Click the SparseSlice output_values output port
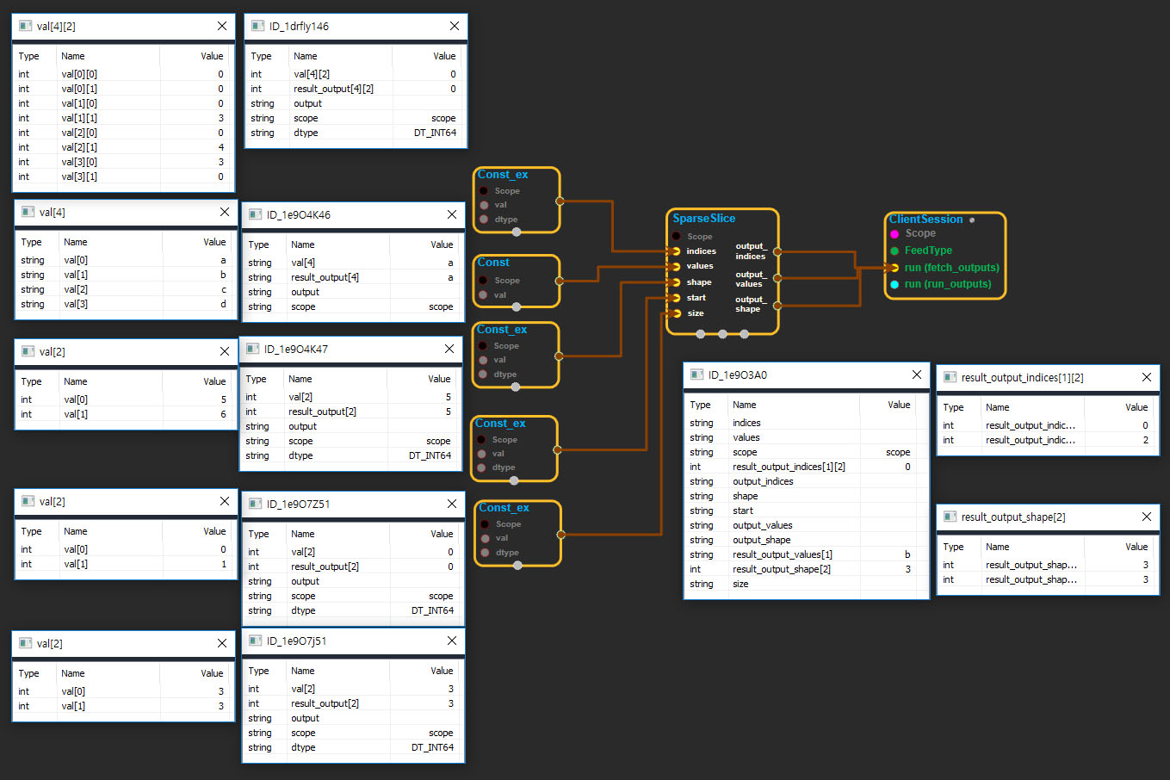This screenshot has width=1170, height=780. tap(777, 278)
